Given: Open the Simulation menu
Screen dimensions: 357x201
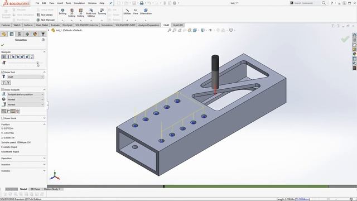Looking at the screenshot, I should pos(79,3).
